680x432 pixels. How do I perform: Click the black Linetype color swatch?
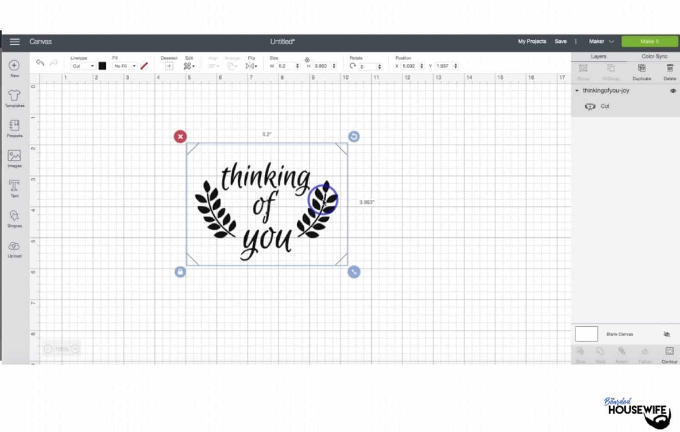pyautogui.click(x=103, y=66)
